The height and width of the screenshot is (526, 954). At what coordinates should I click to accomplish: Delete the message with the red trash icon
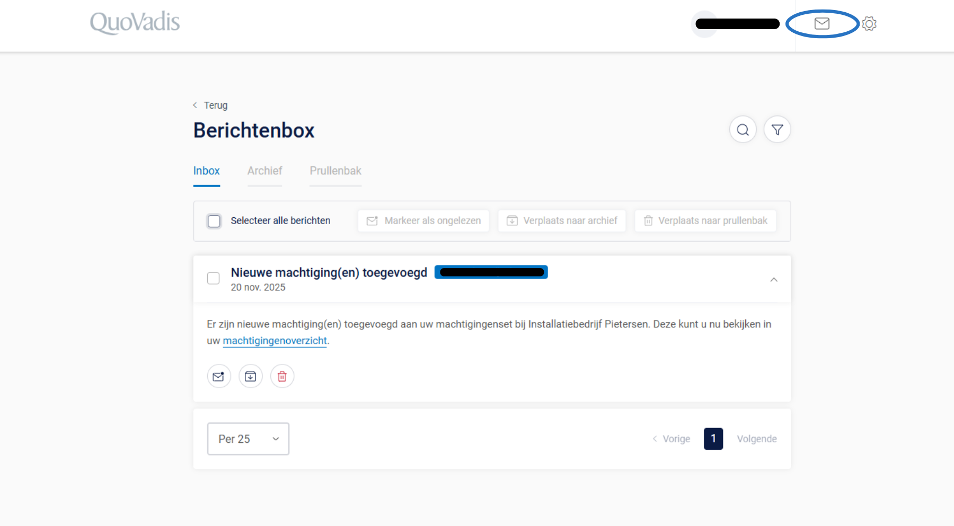282,377
